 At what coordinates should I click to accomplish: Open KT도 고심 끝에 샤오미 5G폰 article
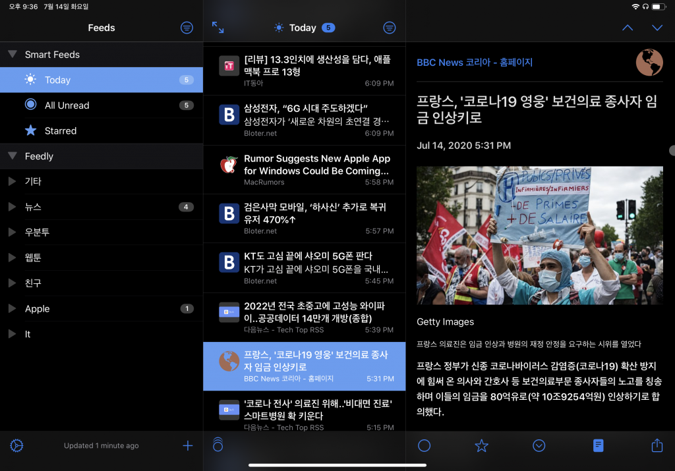(305, 268)
